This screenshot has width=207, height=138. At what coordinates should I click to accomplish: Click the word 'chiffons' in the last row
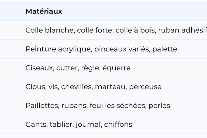coord(118,124)
